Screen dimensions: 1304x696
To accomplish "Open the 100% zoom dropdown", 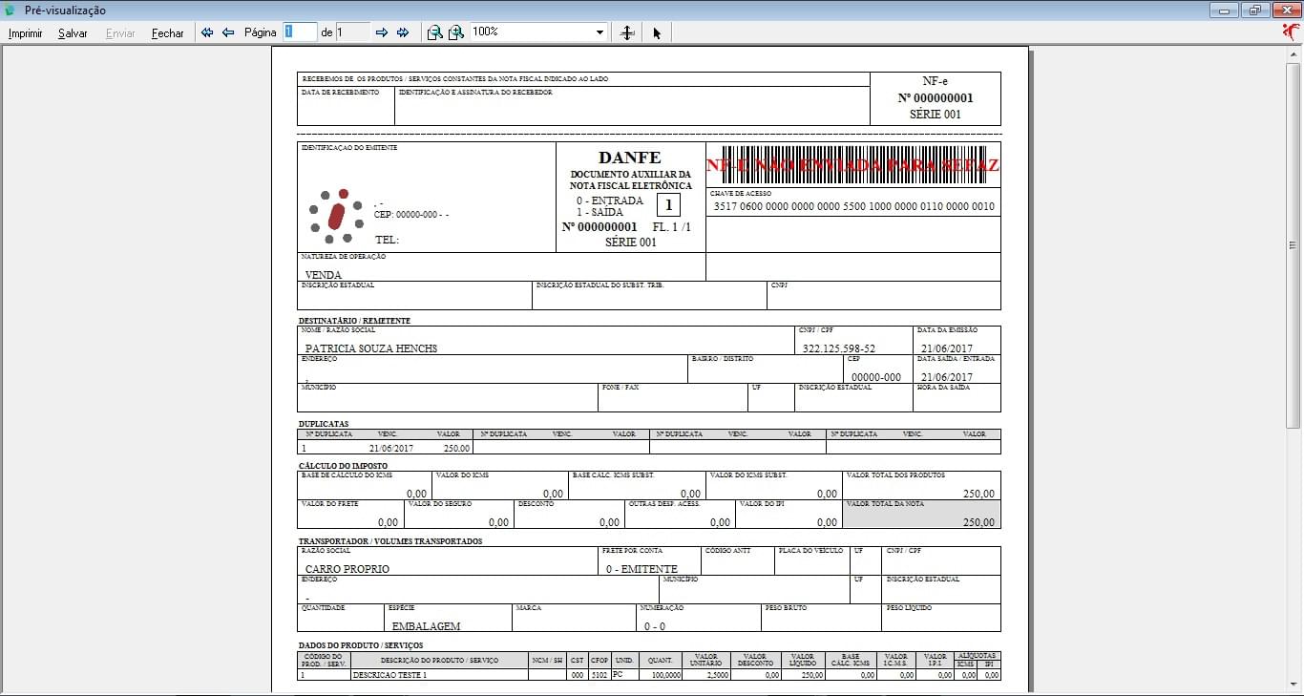I will click(x=600, y=32).
